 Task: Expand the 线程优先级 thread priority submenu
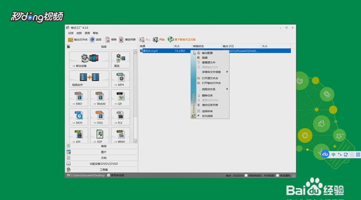click(x=213, y=89)
